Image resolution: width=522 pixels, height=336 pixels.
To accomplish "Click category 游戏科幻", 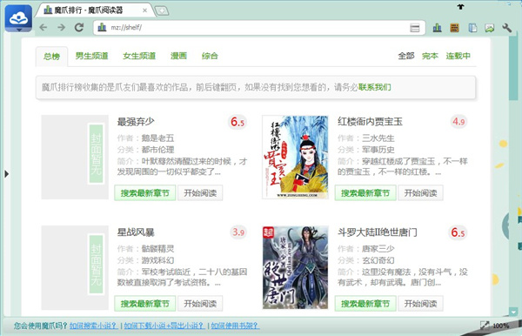I will coord(157,260).
